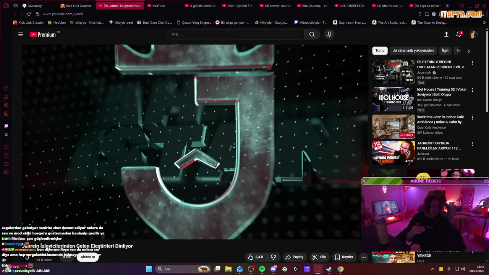Open Opera sidebar history clock icon
The height and width of the screenshot is (275, 489).
click(x=6, y=155)
